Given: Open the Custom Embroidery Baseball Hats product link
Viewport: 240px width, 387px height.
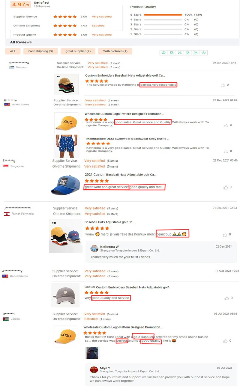Looking at the screenshot, I should point(125,75).
